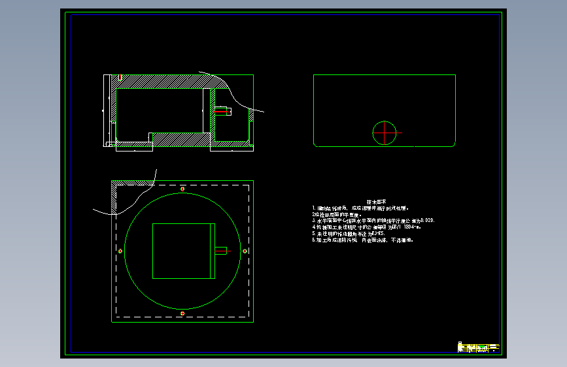Select note line 5 about radius R3-R5

click(348, 234)
